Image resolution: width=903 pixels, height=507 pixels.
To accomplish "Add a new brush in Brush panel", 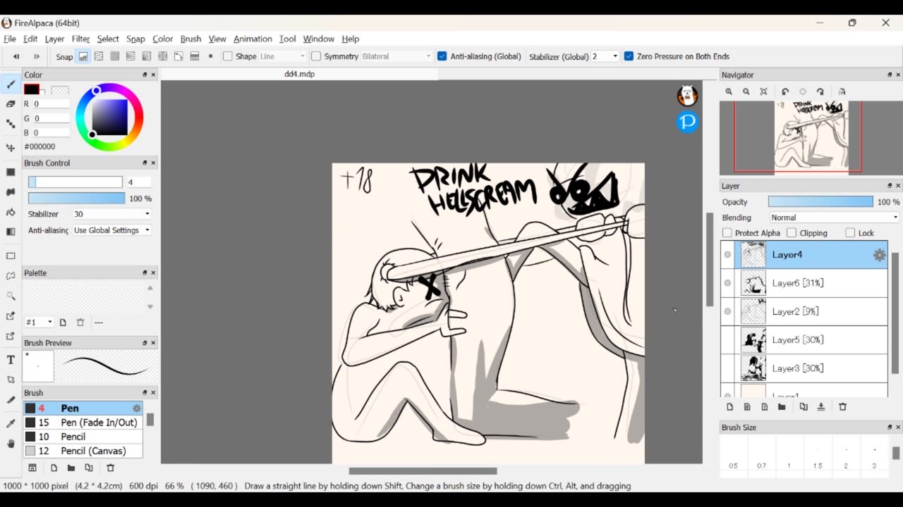I will (54, 468).
